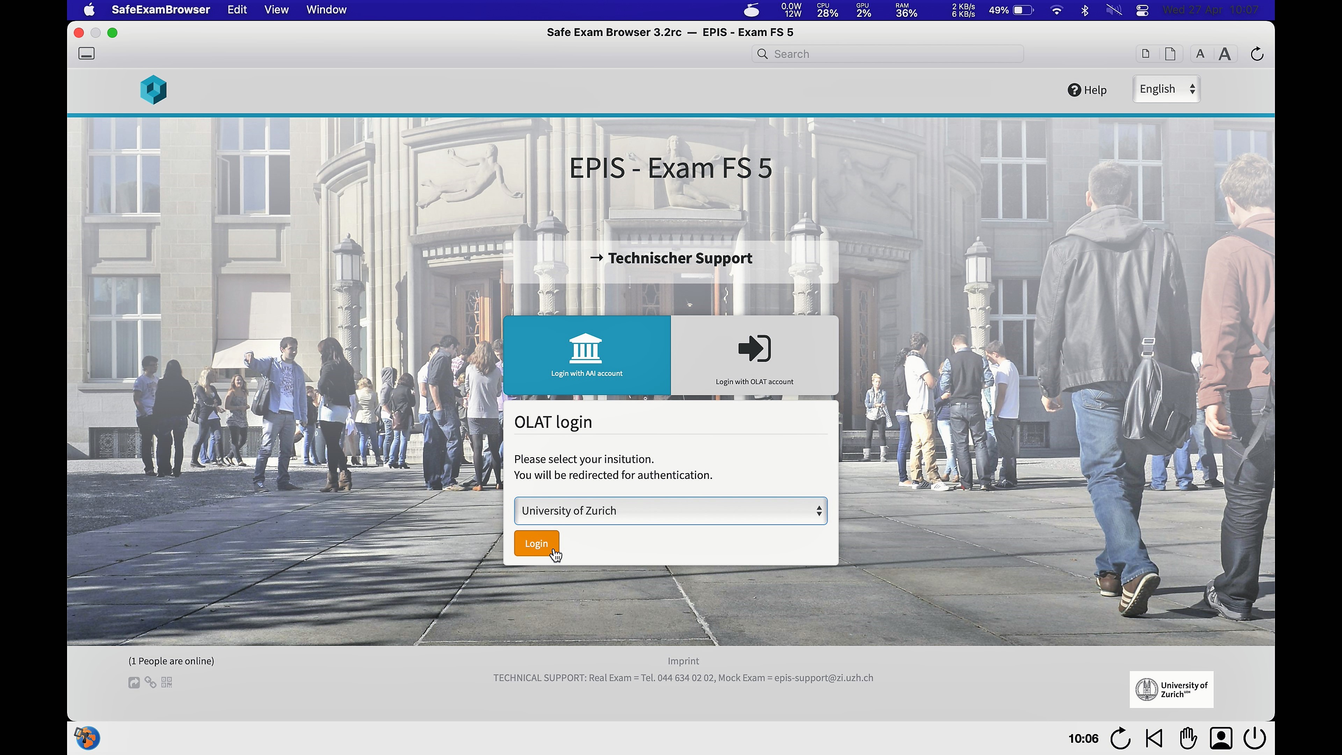The image size is (1342, 755).
Task: Click the Wi-Fi icon in menu bar
Action: click(1056, 10)
